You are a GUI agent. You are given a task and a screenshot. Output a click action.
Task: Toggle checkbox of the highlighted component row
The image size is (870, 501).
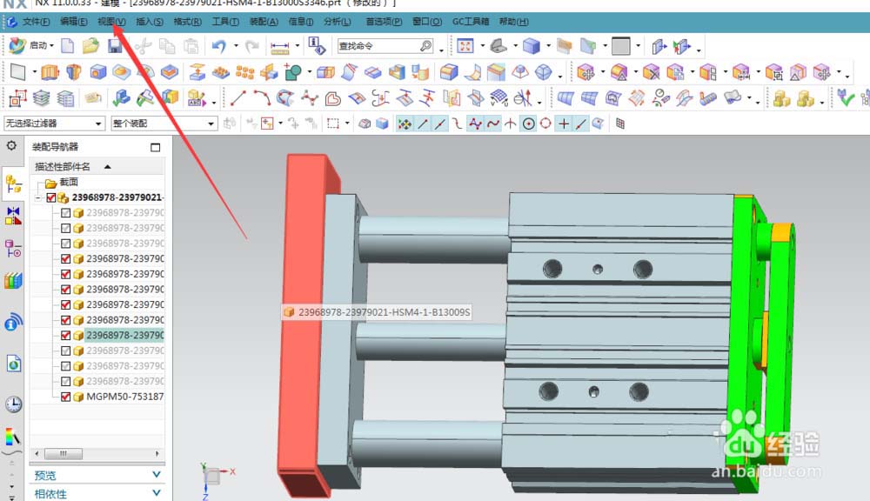tap(65, 335)
